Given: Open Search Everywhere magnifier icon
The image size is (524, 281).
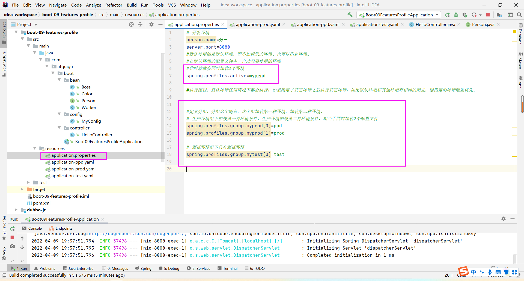Looking at the screenshot, I should (x=519, y=15).
